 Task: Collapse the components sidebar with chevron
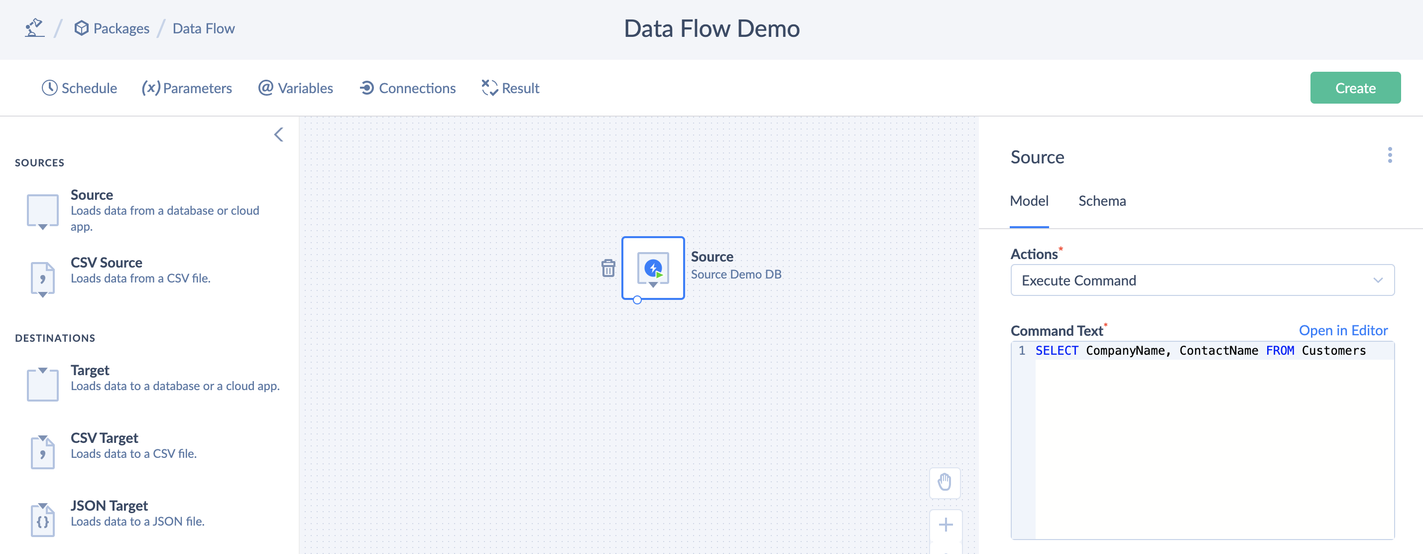[x=279, y=135]
